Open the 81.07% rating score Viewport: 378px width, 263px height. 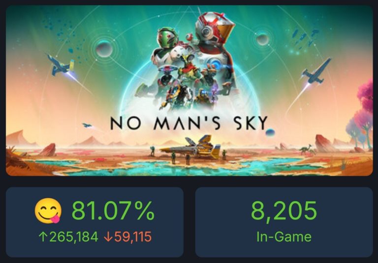(x=113, y=211)
